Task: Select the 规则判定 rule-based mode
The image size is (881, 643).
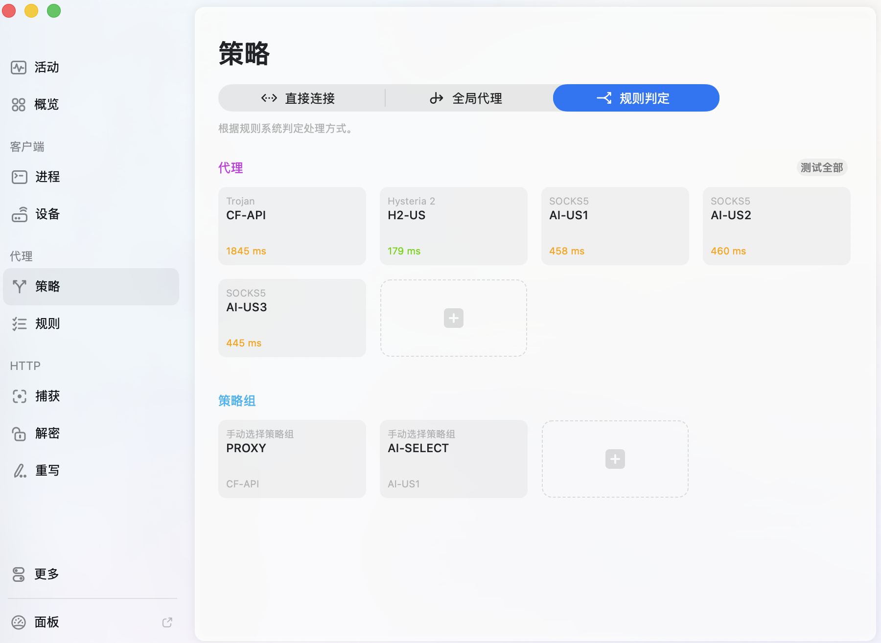Action: tap(636, 98)
